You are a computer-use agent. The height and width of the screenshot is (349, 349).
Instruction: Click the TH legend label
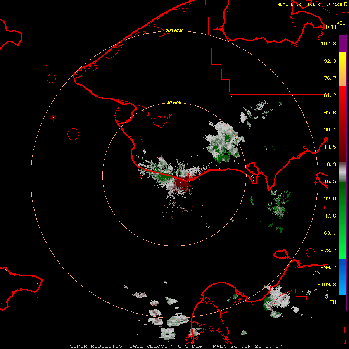pos(333,302)
